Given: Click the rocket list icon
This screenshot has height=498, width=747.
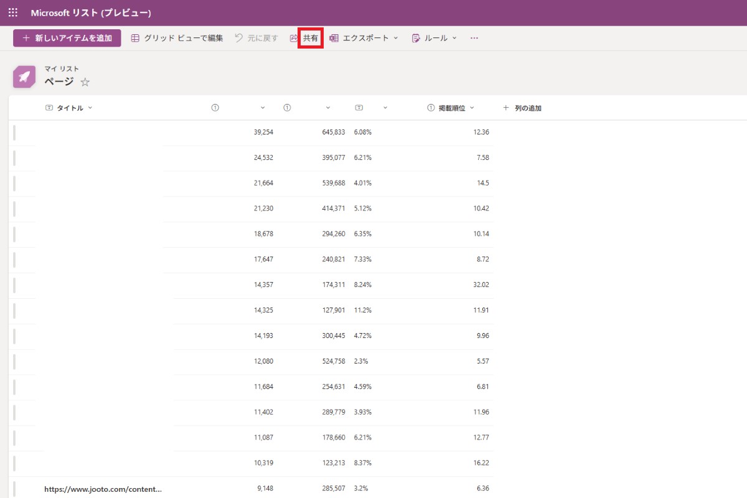Looking at the screenshot, I should [24, 77].
